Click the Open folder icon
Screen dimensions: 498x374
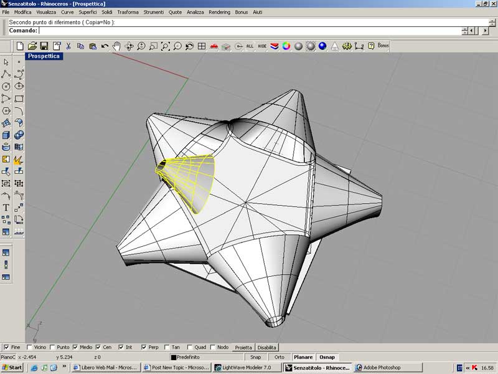[x=32, y=46]
